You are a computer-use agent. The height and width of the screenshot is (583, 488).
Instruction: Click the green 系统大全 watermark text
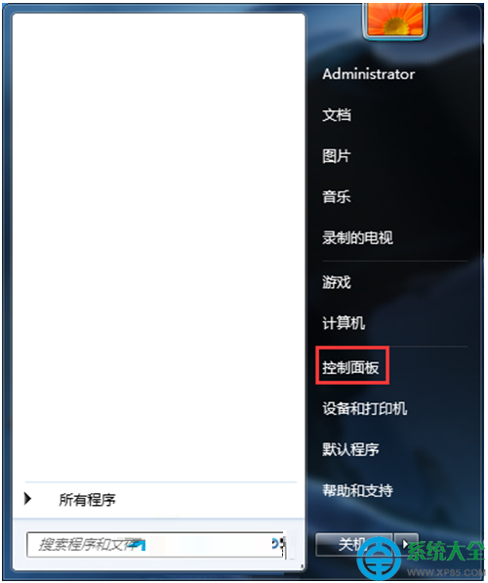pyautogui.click(x=445, y=552)
